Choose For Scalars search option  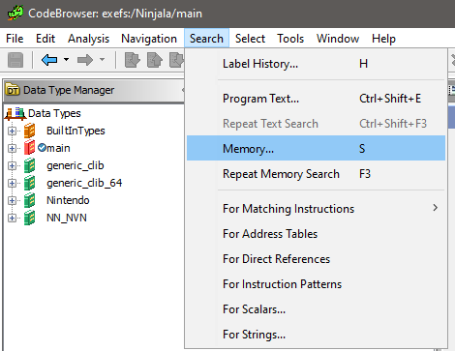click(x=316, y=309)
